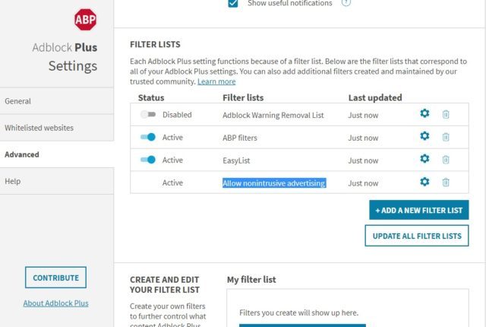Open the Whitelisted websites tab
The height and width of the screenshot is (327, 486).
click(57, 128)
